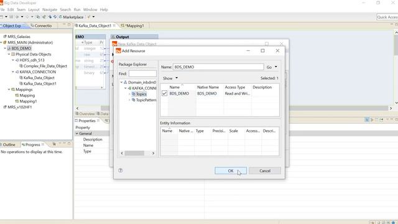Click the Mappings folder icon
The width and height of the screenshot is (398, 224).
13,90
